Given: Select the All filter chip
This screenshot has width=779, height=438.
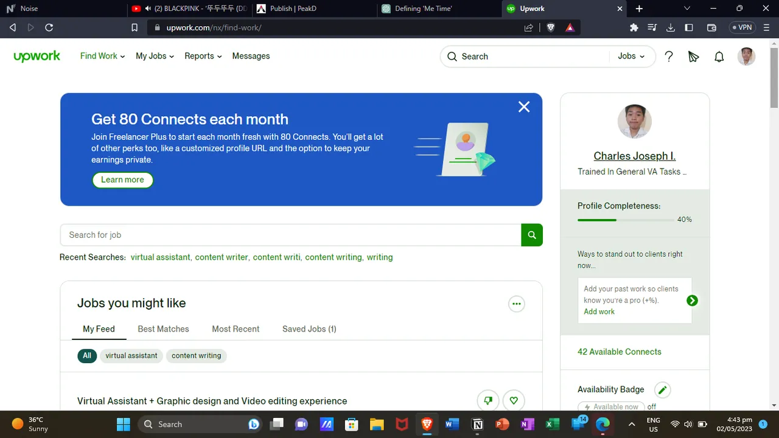Looking at the screenshot, I should click(87, 356).
